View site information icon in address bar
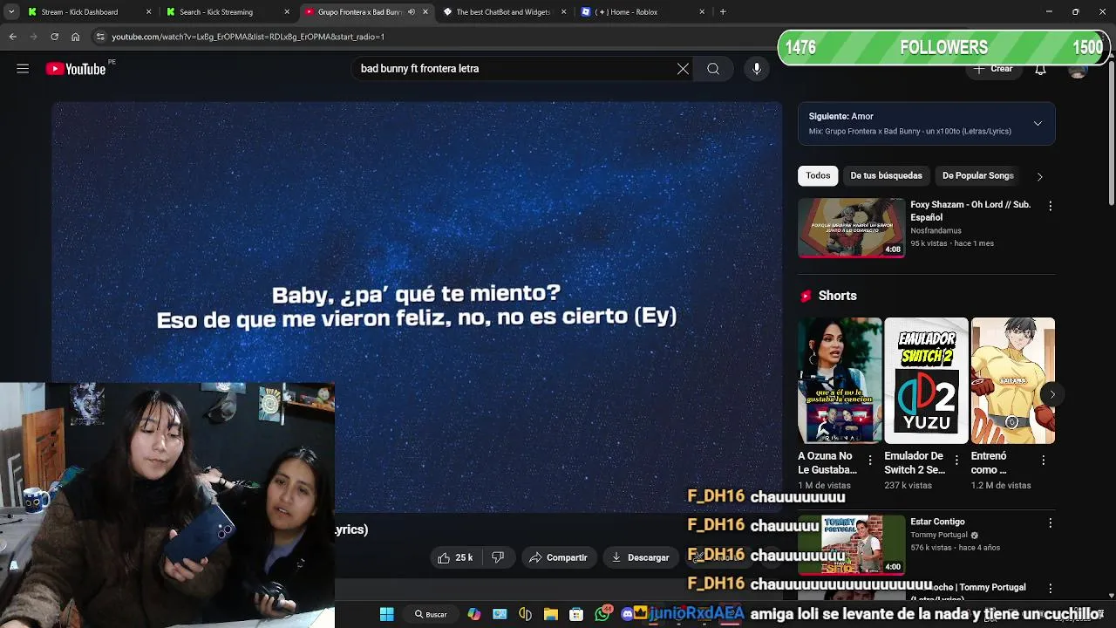This screenshot has width=1116, height=628. 100,37
